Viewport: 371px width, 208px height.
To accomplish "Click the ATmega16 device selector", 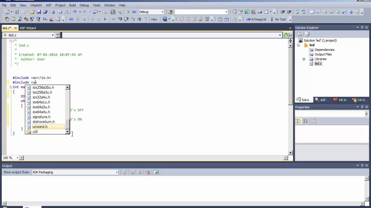I will [x=256, y=19].
